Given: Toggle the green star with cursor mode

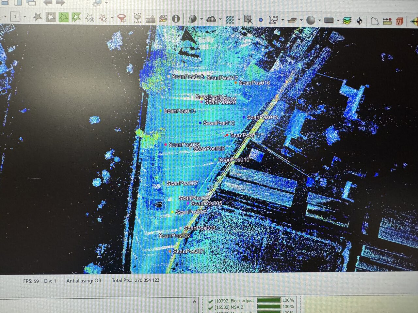Looking at the screenshot, I should 76,17.
